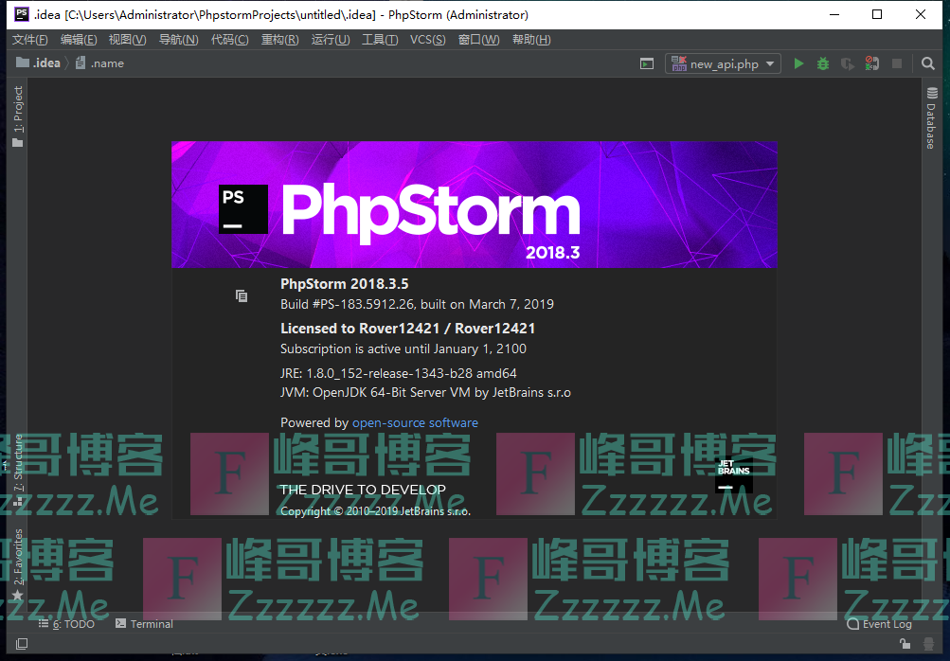Open the 编辑(E) menu
The width and height of the screenshot is (950, 661).
pos(79,40)
